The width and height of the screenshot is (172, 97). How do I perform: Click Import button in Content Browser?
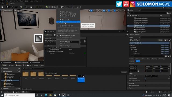11,65
